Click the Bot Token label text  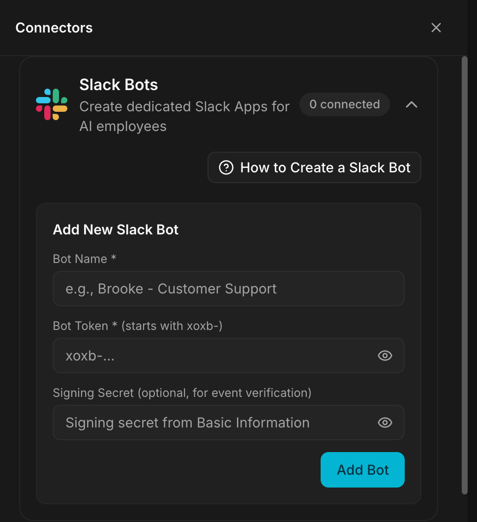pos(138,326)
